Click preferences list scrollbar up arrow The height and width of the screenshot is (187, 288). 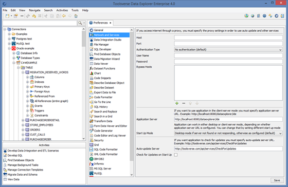click(132, 30)
